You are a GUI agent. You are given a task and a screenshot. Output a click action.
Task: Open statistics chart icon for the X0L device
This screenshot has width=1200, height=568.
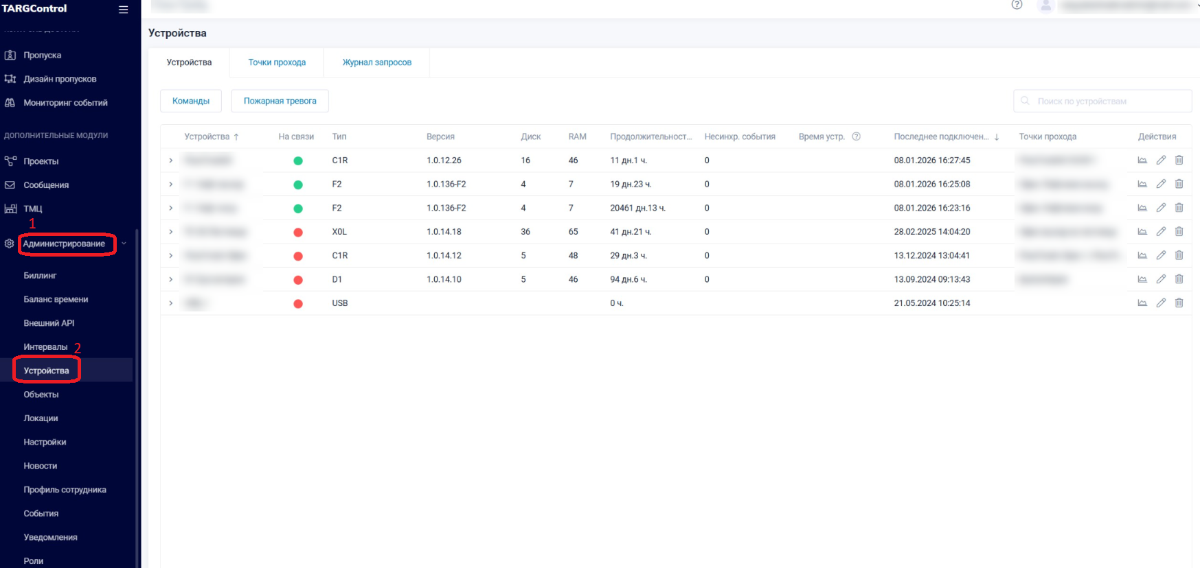[1142, 232]
